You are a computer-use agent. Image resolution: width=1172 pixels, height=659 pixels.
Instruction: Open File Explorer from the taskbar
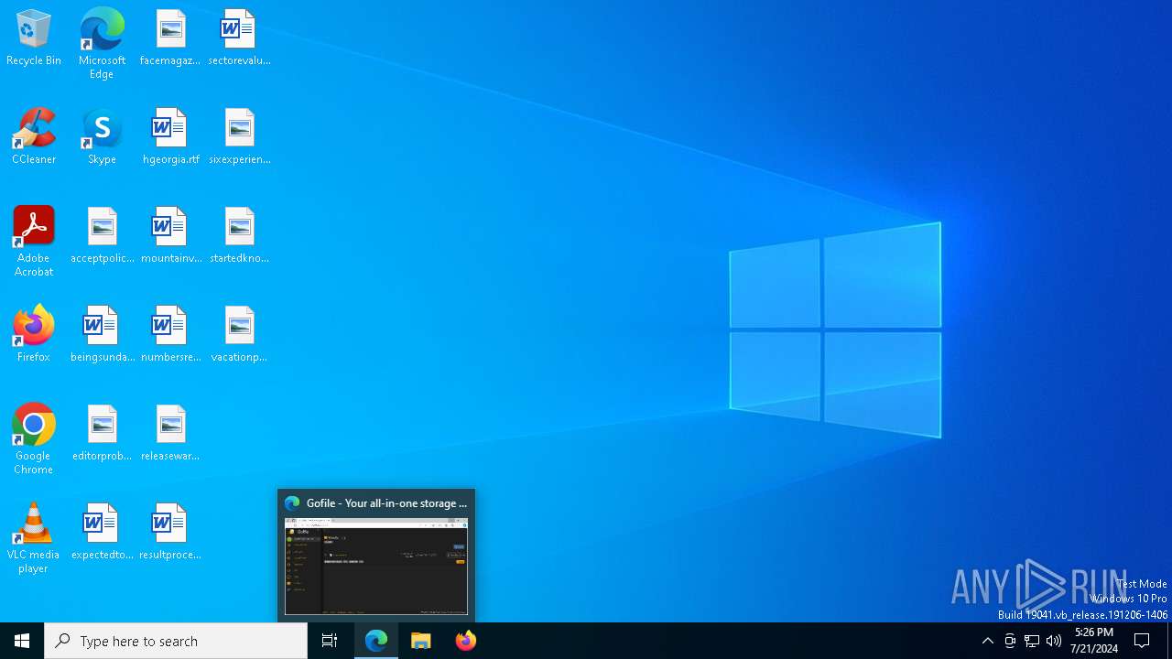(x=421, y=641)
